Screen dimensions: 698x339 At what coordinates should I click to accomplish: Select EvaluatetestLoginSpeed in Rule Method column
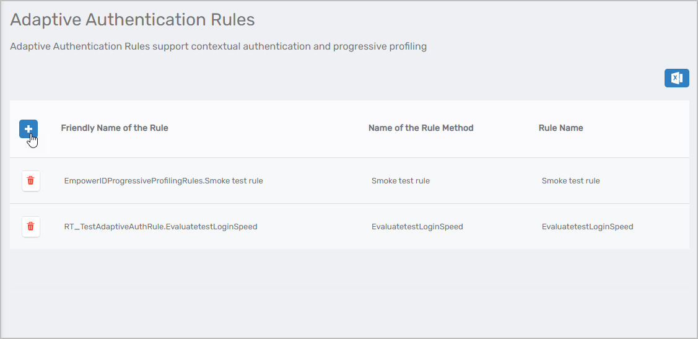tap(417, 227)
